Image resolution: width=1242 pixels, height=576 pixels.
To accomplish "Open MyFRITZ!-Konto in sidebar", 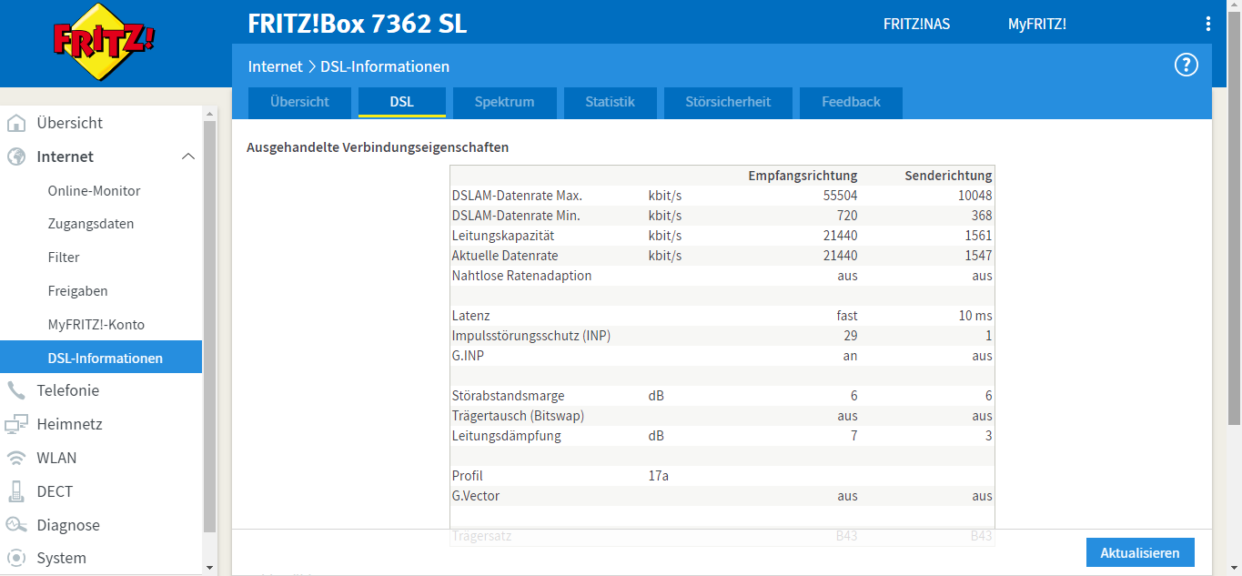I will click(x=96, y=325).
